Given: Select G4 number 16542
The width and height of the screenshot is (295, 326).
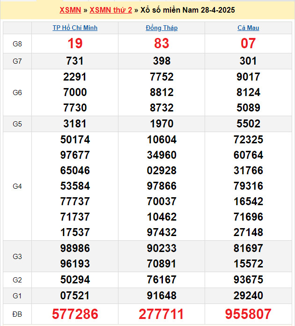Looking at the screenshot, I should coord(249,201).
